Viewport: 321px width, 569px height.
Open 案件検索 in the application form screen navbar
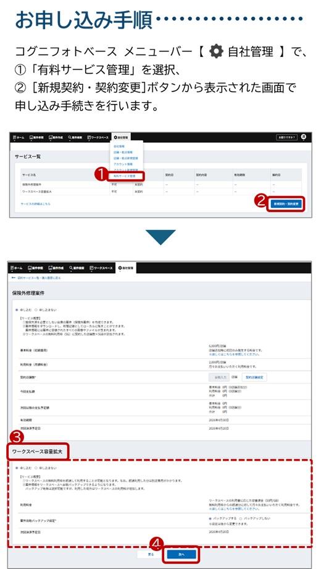(77, 268)
